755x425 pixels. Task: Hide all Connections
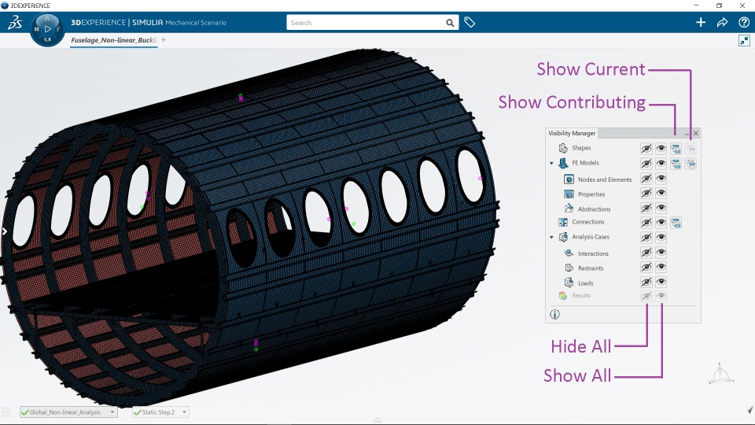[646, 222]
